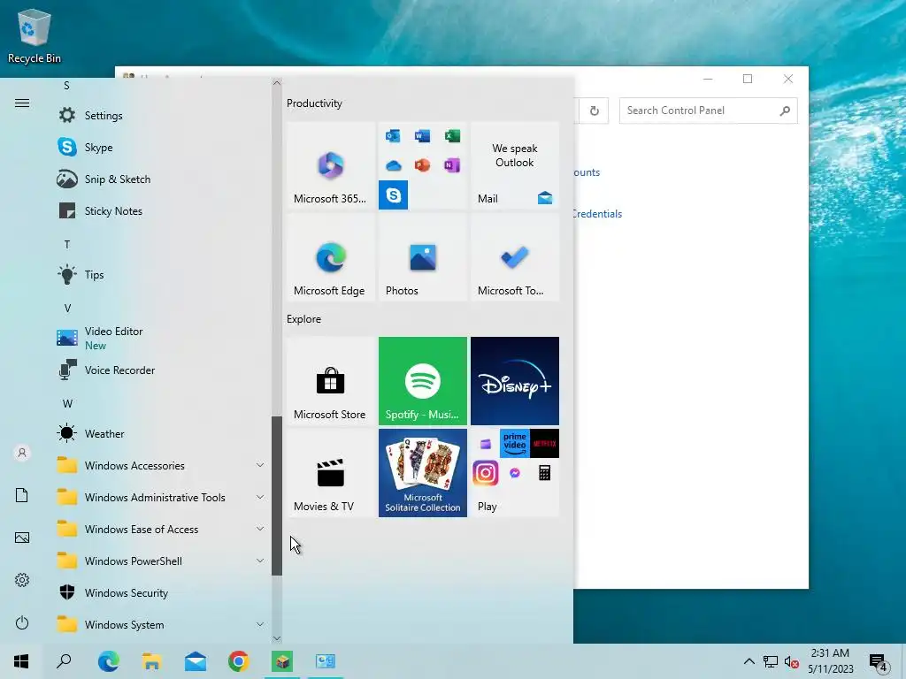Expand Windows Ease of Access folder

[x=161, y=529]
